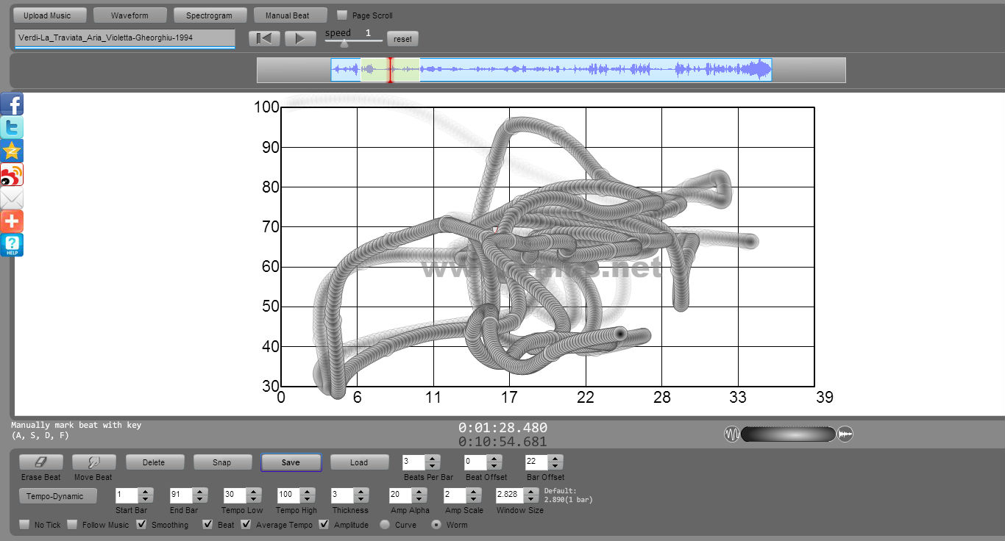The image size is (1005, 541).
Task: Switch to Spectrogram view
Action: 209,15
